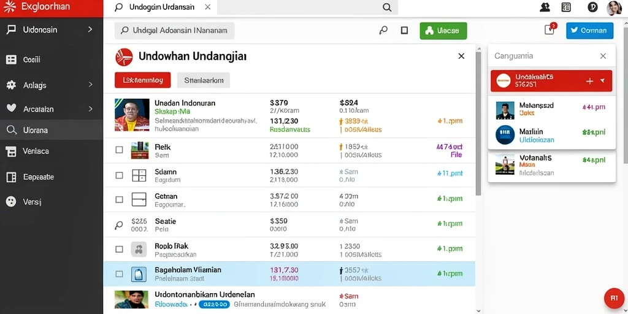Click the Ulorana search icon in sidebar
This screenshot has height=314, width=628.
coord(12,130)
